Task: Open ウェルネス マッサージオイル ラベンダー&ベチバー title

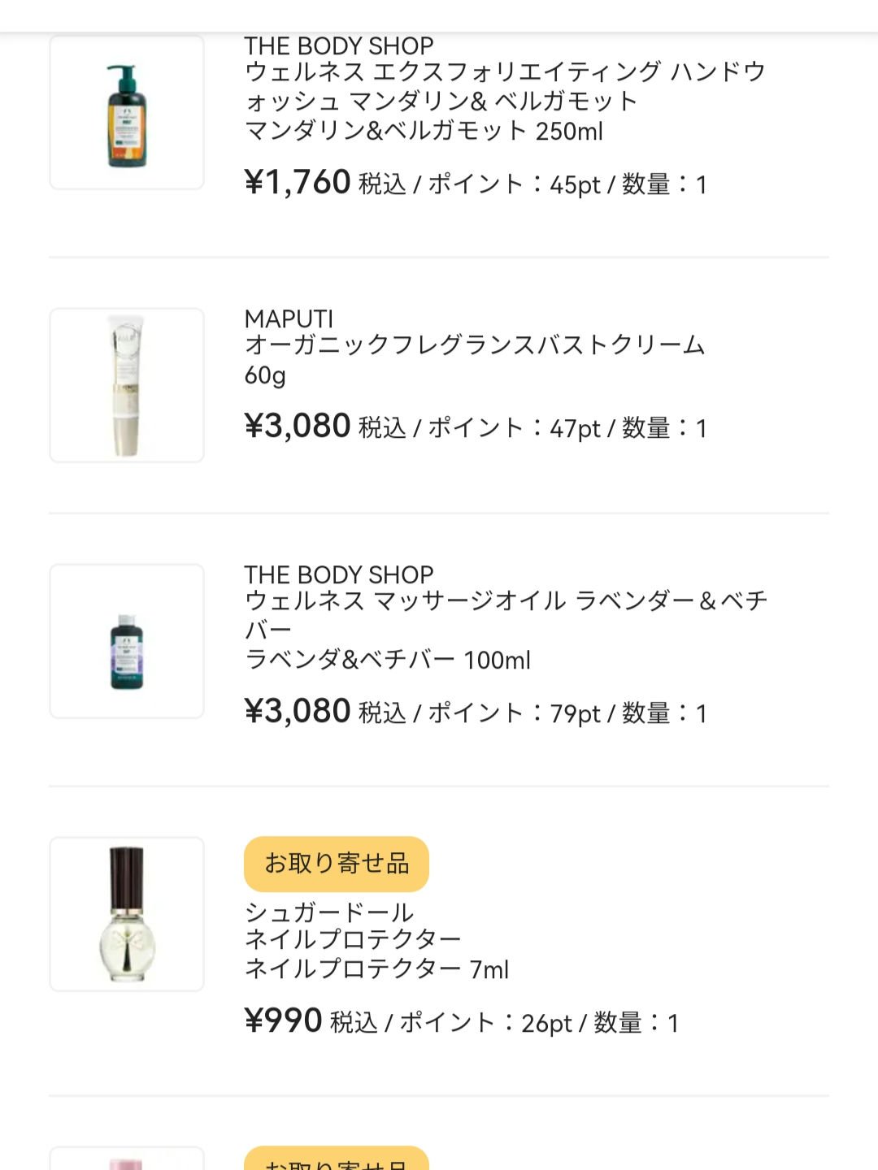Action: [x=506, y=614]
